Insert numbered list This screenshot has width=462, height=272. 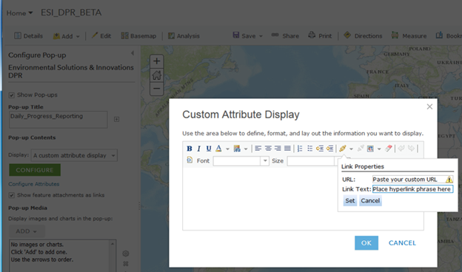click(300, 149)
